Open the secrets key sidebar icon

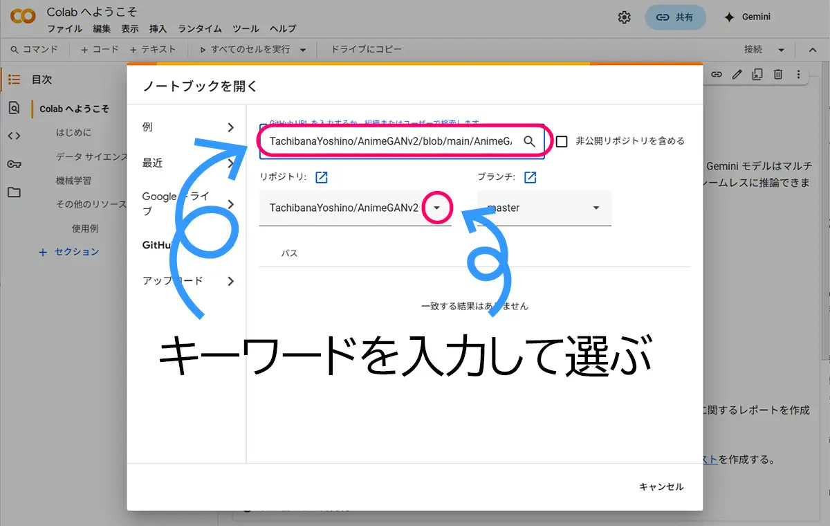pos(14,164)
